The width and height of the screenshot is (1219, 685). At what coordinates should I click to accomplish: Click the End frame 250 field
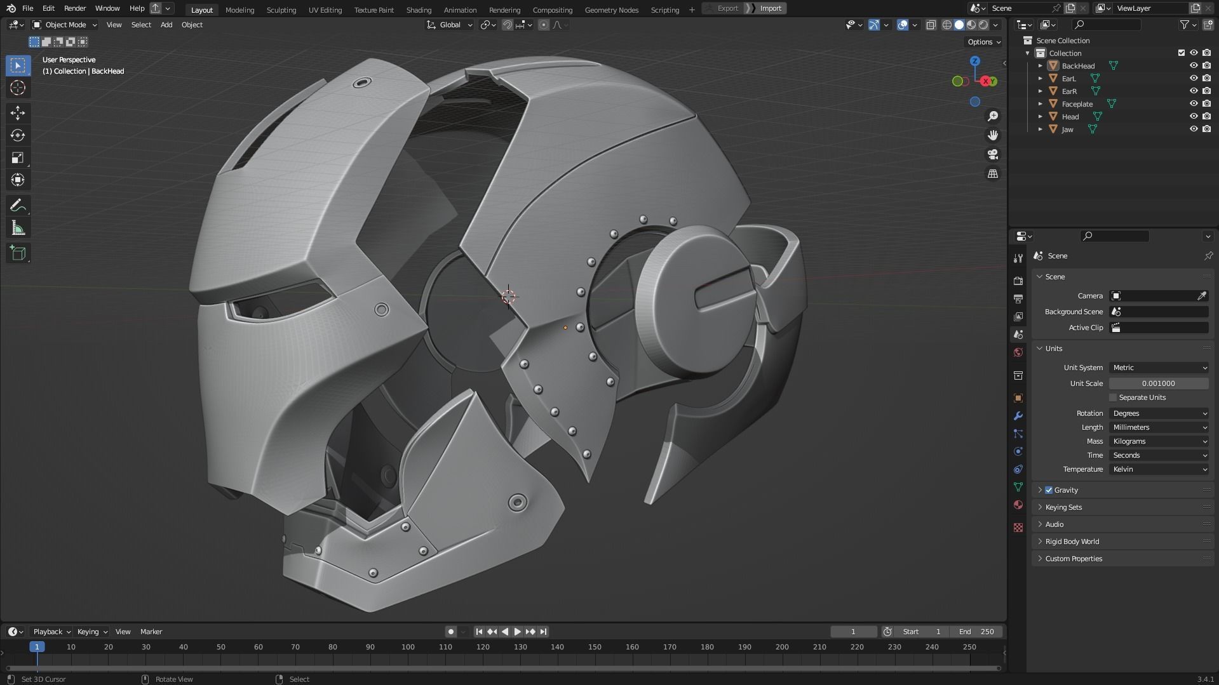976,632
